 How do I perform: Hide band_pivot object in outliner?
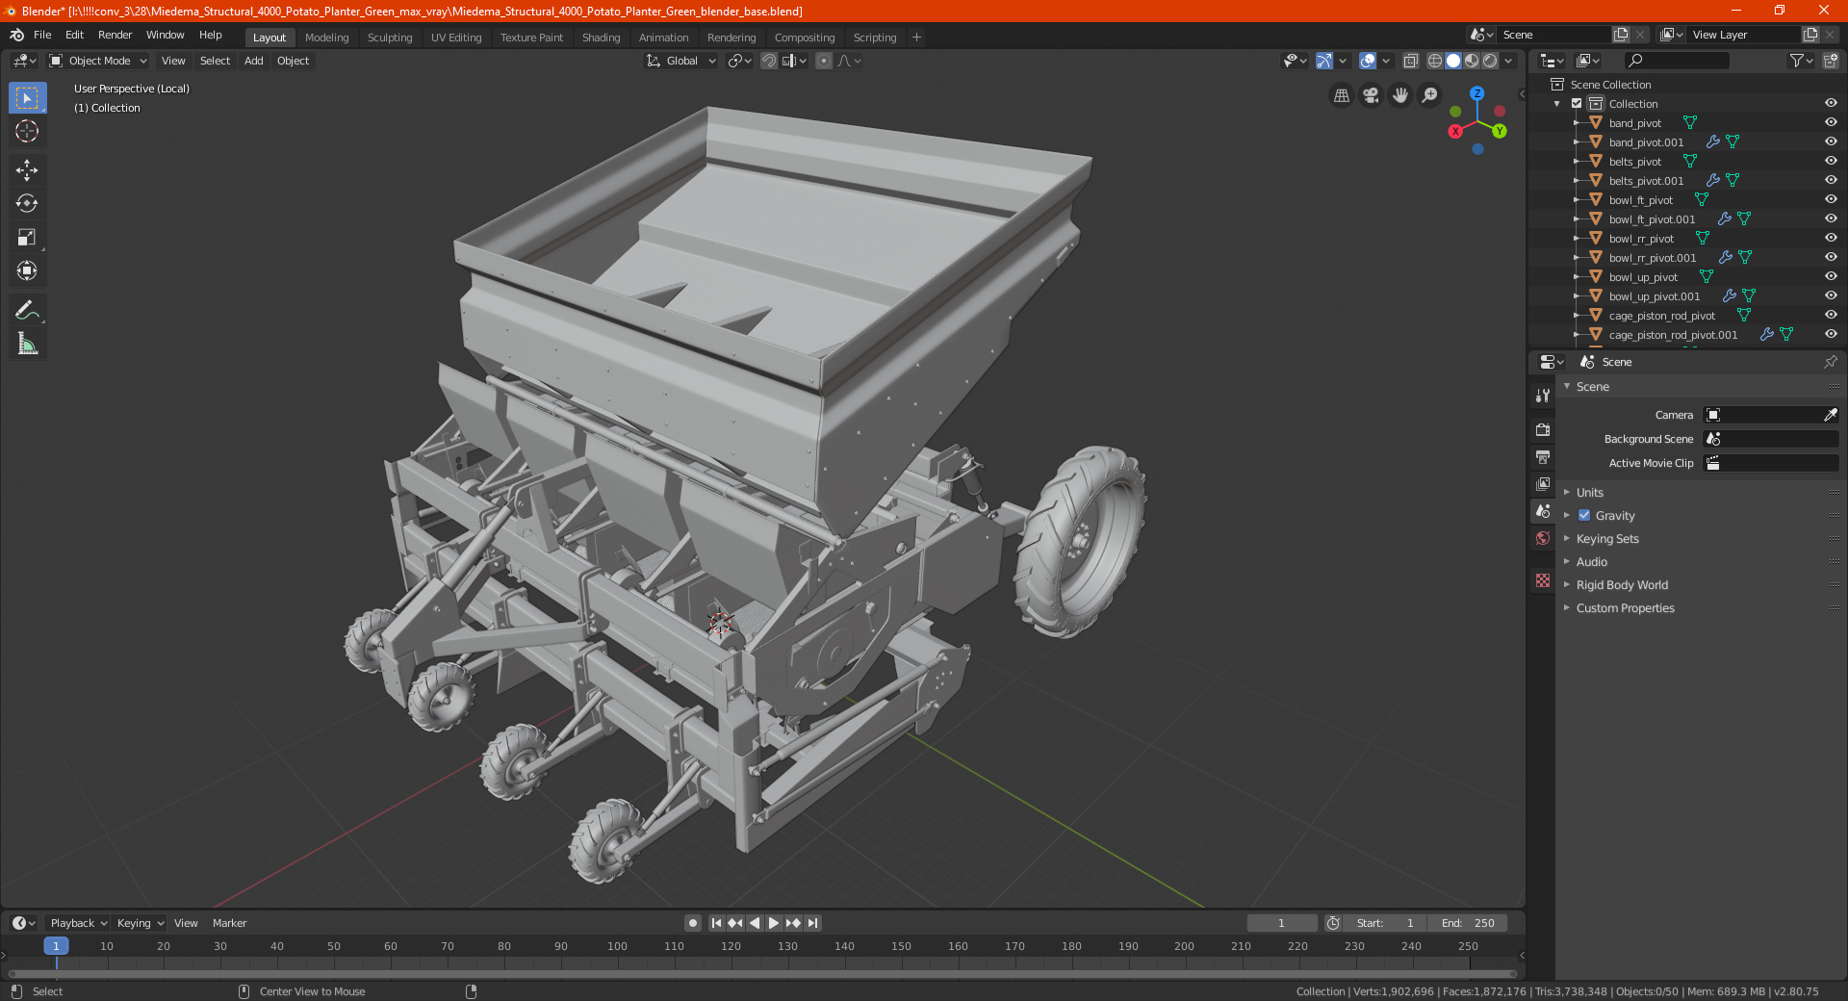click(x=1830, y=122)
